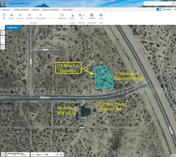Select the Pan hand tool

[x=4, y=16]
